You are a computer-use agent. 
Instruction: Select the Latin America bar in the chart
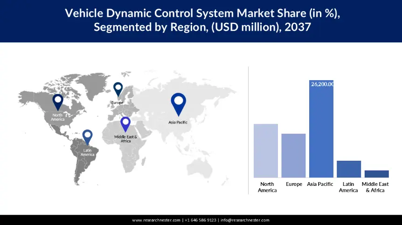(x=349, y=169)
